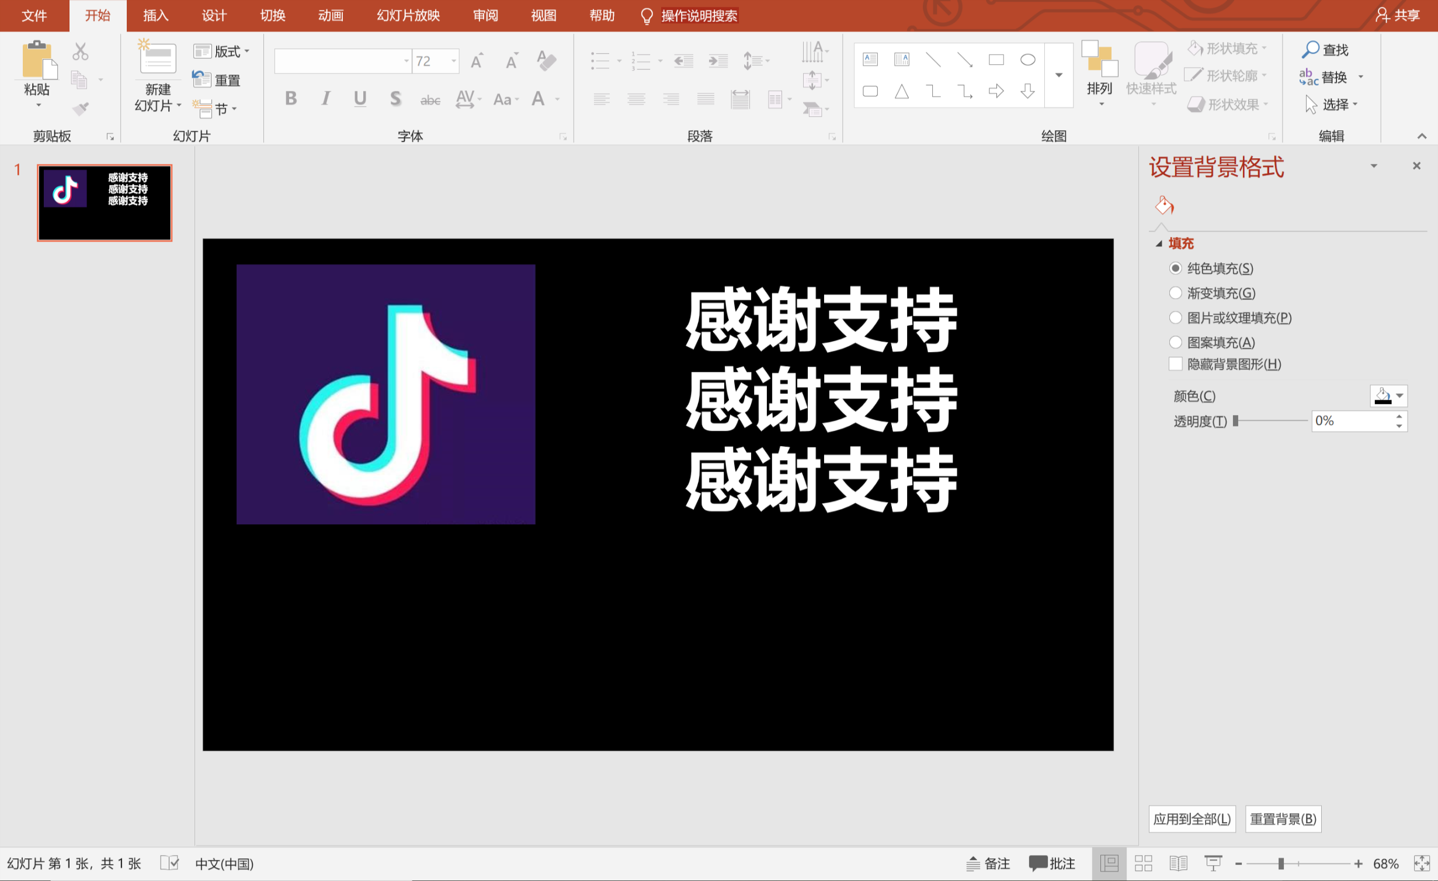Click the Fill paint bucket icon in pane
The image size is (1438, 881).
[1164, 206]
